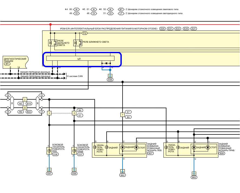Click BT hexagon in the legend

[121, 9]
